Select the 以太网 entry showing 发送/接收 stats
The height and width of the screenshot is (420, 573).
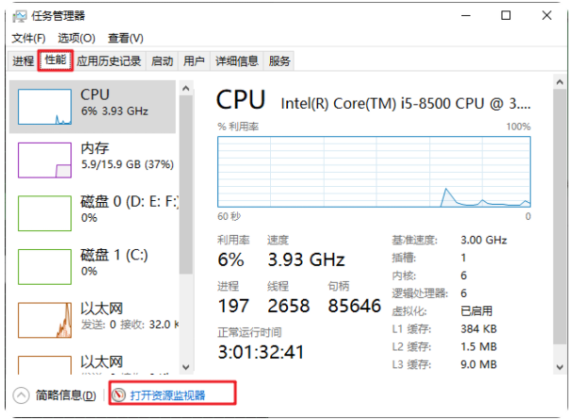click(94, 317)
